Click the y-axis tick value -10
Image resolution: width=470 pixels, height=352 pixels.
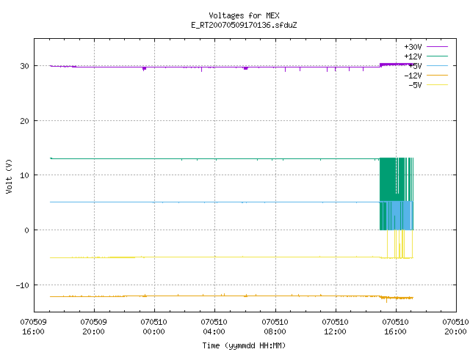coord(23,285)
